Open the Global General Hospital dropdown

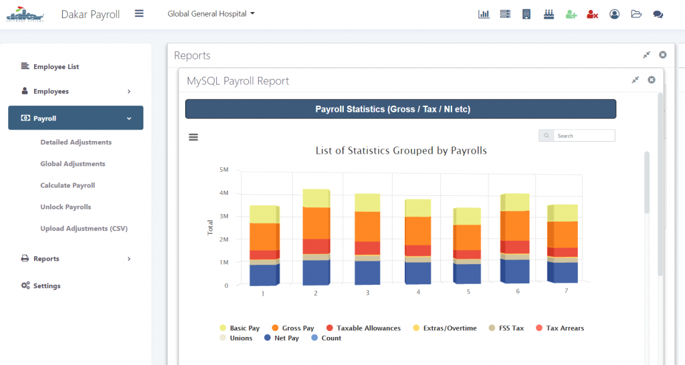pyautogui.click(x=211, y=13)
